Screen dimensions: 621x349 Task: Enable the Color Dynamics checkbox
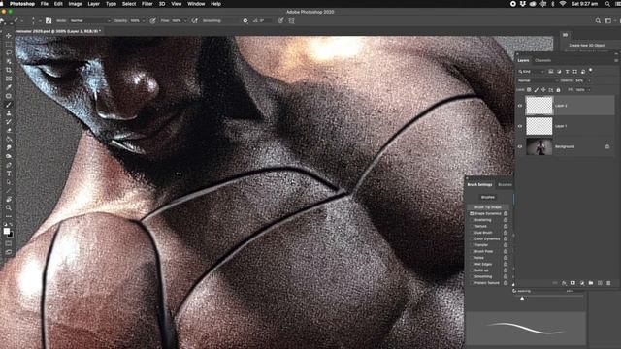pos(472,239)
